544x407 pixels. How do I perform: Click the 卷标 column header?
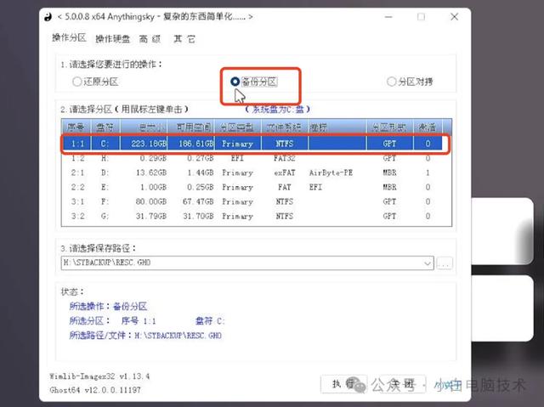[337, 127]
